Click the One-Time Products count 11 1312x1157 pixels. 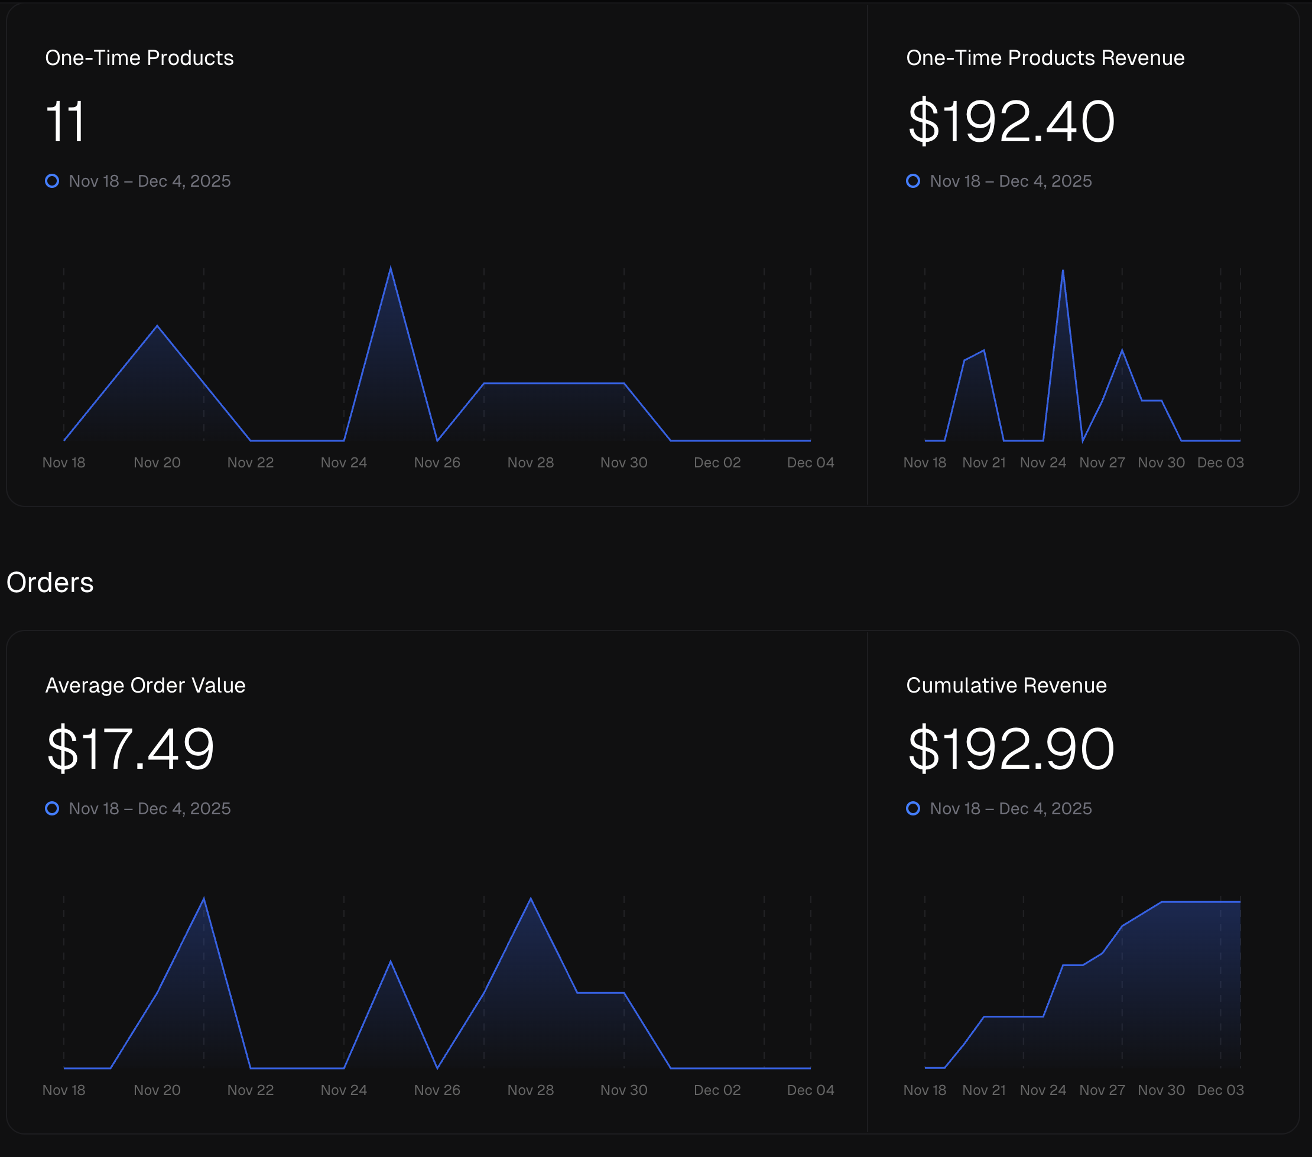tap(65, 121)
